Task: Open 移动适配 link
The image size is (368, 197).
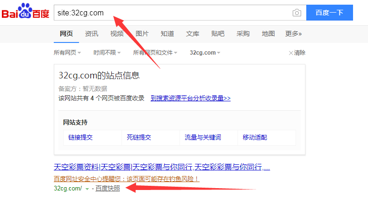Action: [255, 138]
